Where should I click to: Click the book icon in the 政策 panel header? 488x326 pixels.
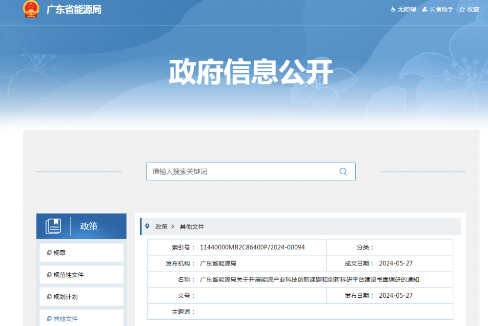point(55,225)
